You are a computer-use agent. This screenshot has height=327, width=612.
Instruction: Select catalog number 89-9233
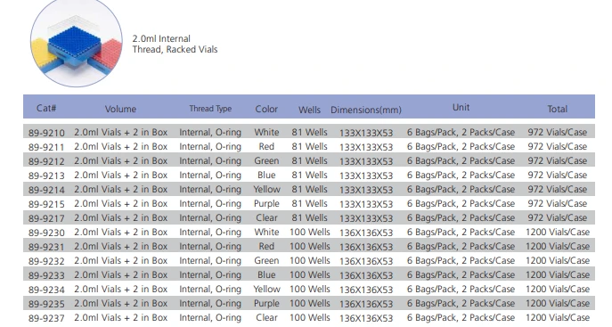46,275
